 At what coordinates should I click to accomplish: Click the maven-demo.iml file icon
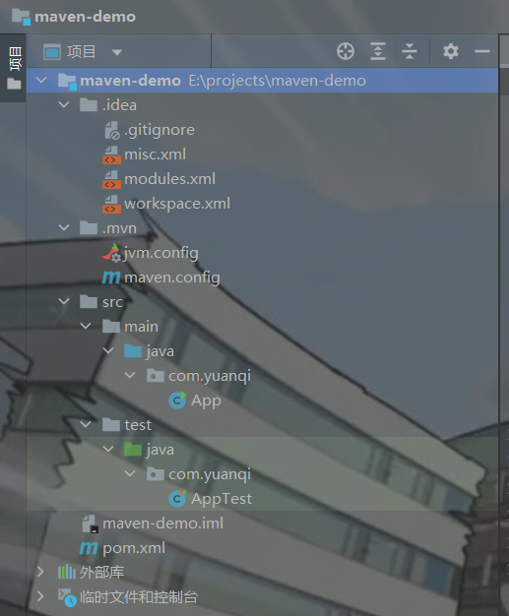point(90,524)
